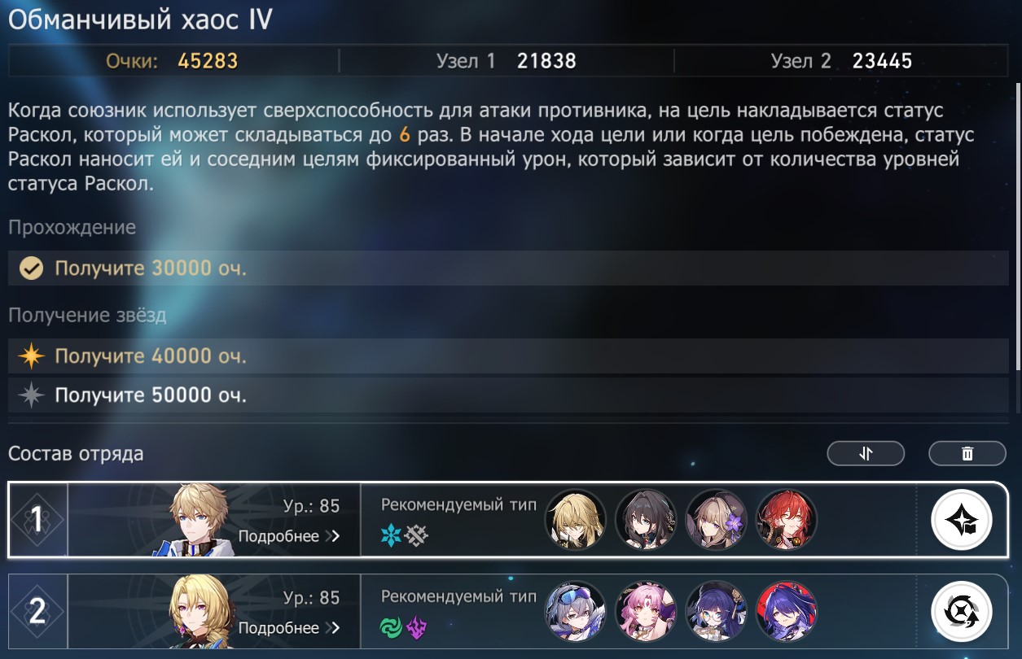The width and height of the screenshot is (1022, 659).
Task: Select the ice element icon for team 1
Action: [392, 536]
